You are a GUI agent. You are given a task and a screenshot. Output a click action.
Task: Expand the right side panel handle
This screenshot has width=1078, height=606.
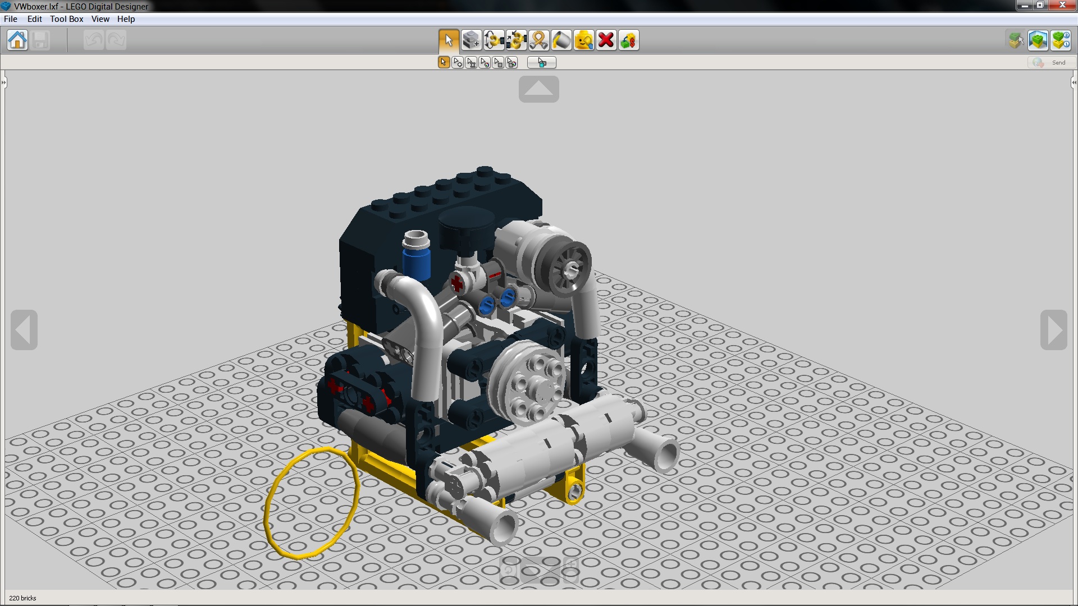1074,83
